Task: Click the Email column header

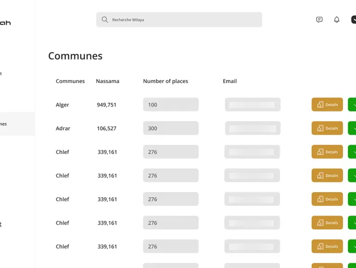Action: [229, 81]
